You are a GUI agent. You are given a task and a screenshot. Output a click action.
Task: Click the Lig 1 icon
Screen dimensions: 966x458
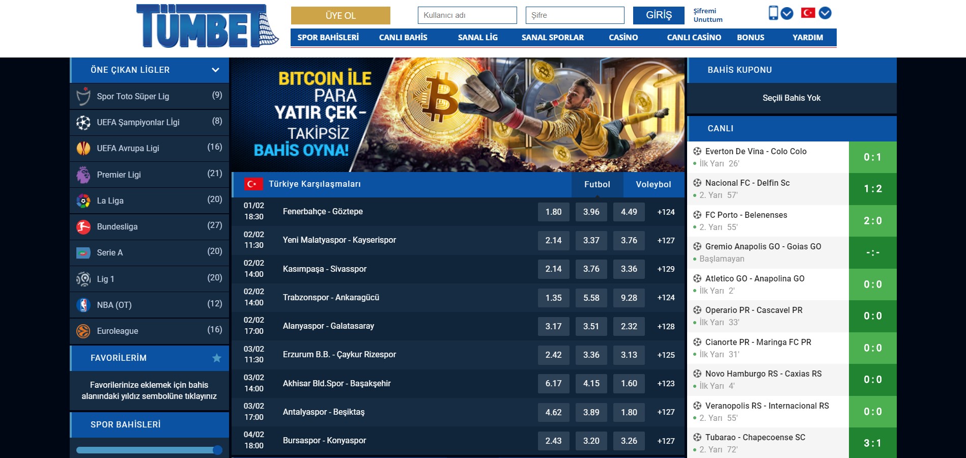click(x=83, y=279)
